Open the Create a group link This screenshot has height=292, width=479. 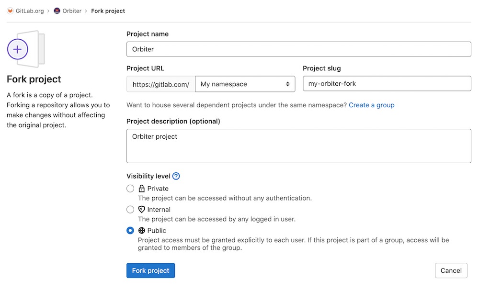coord(371,105)
